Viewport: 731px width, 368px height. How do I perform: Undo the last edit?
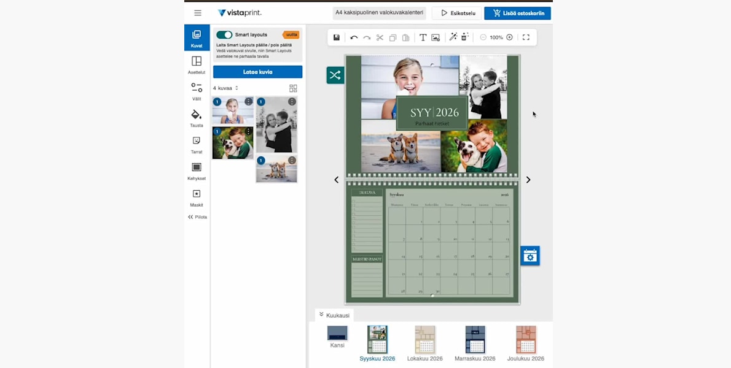tap(354, 37)
